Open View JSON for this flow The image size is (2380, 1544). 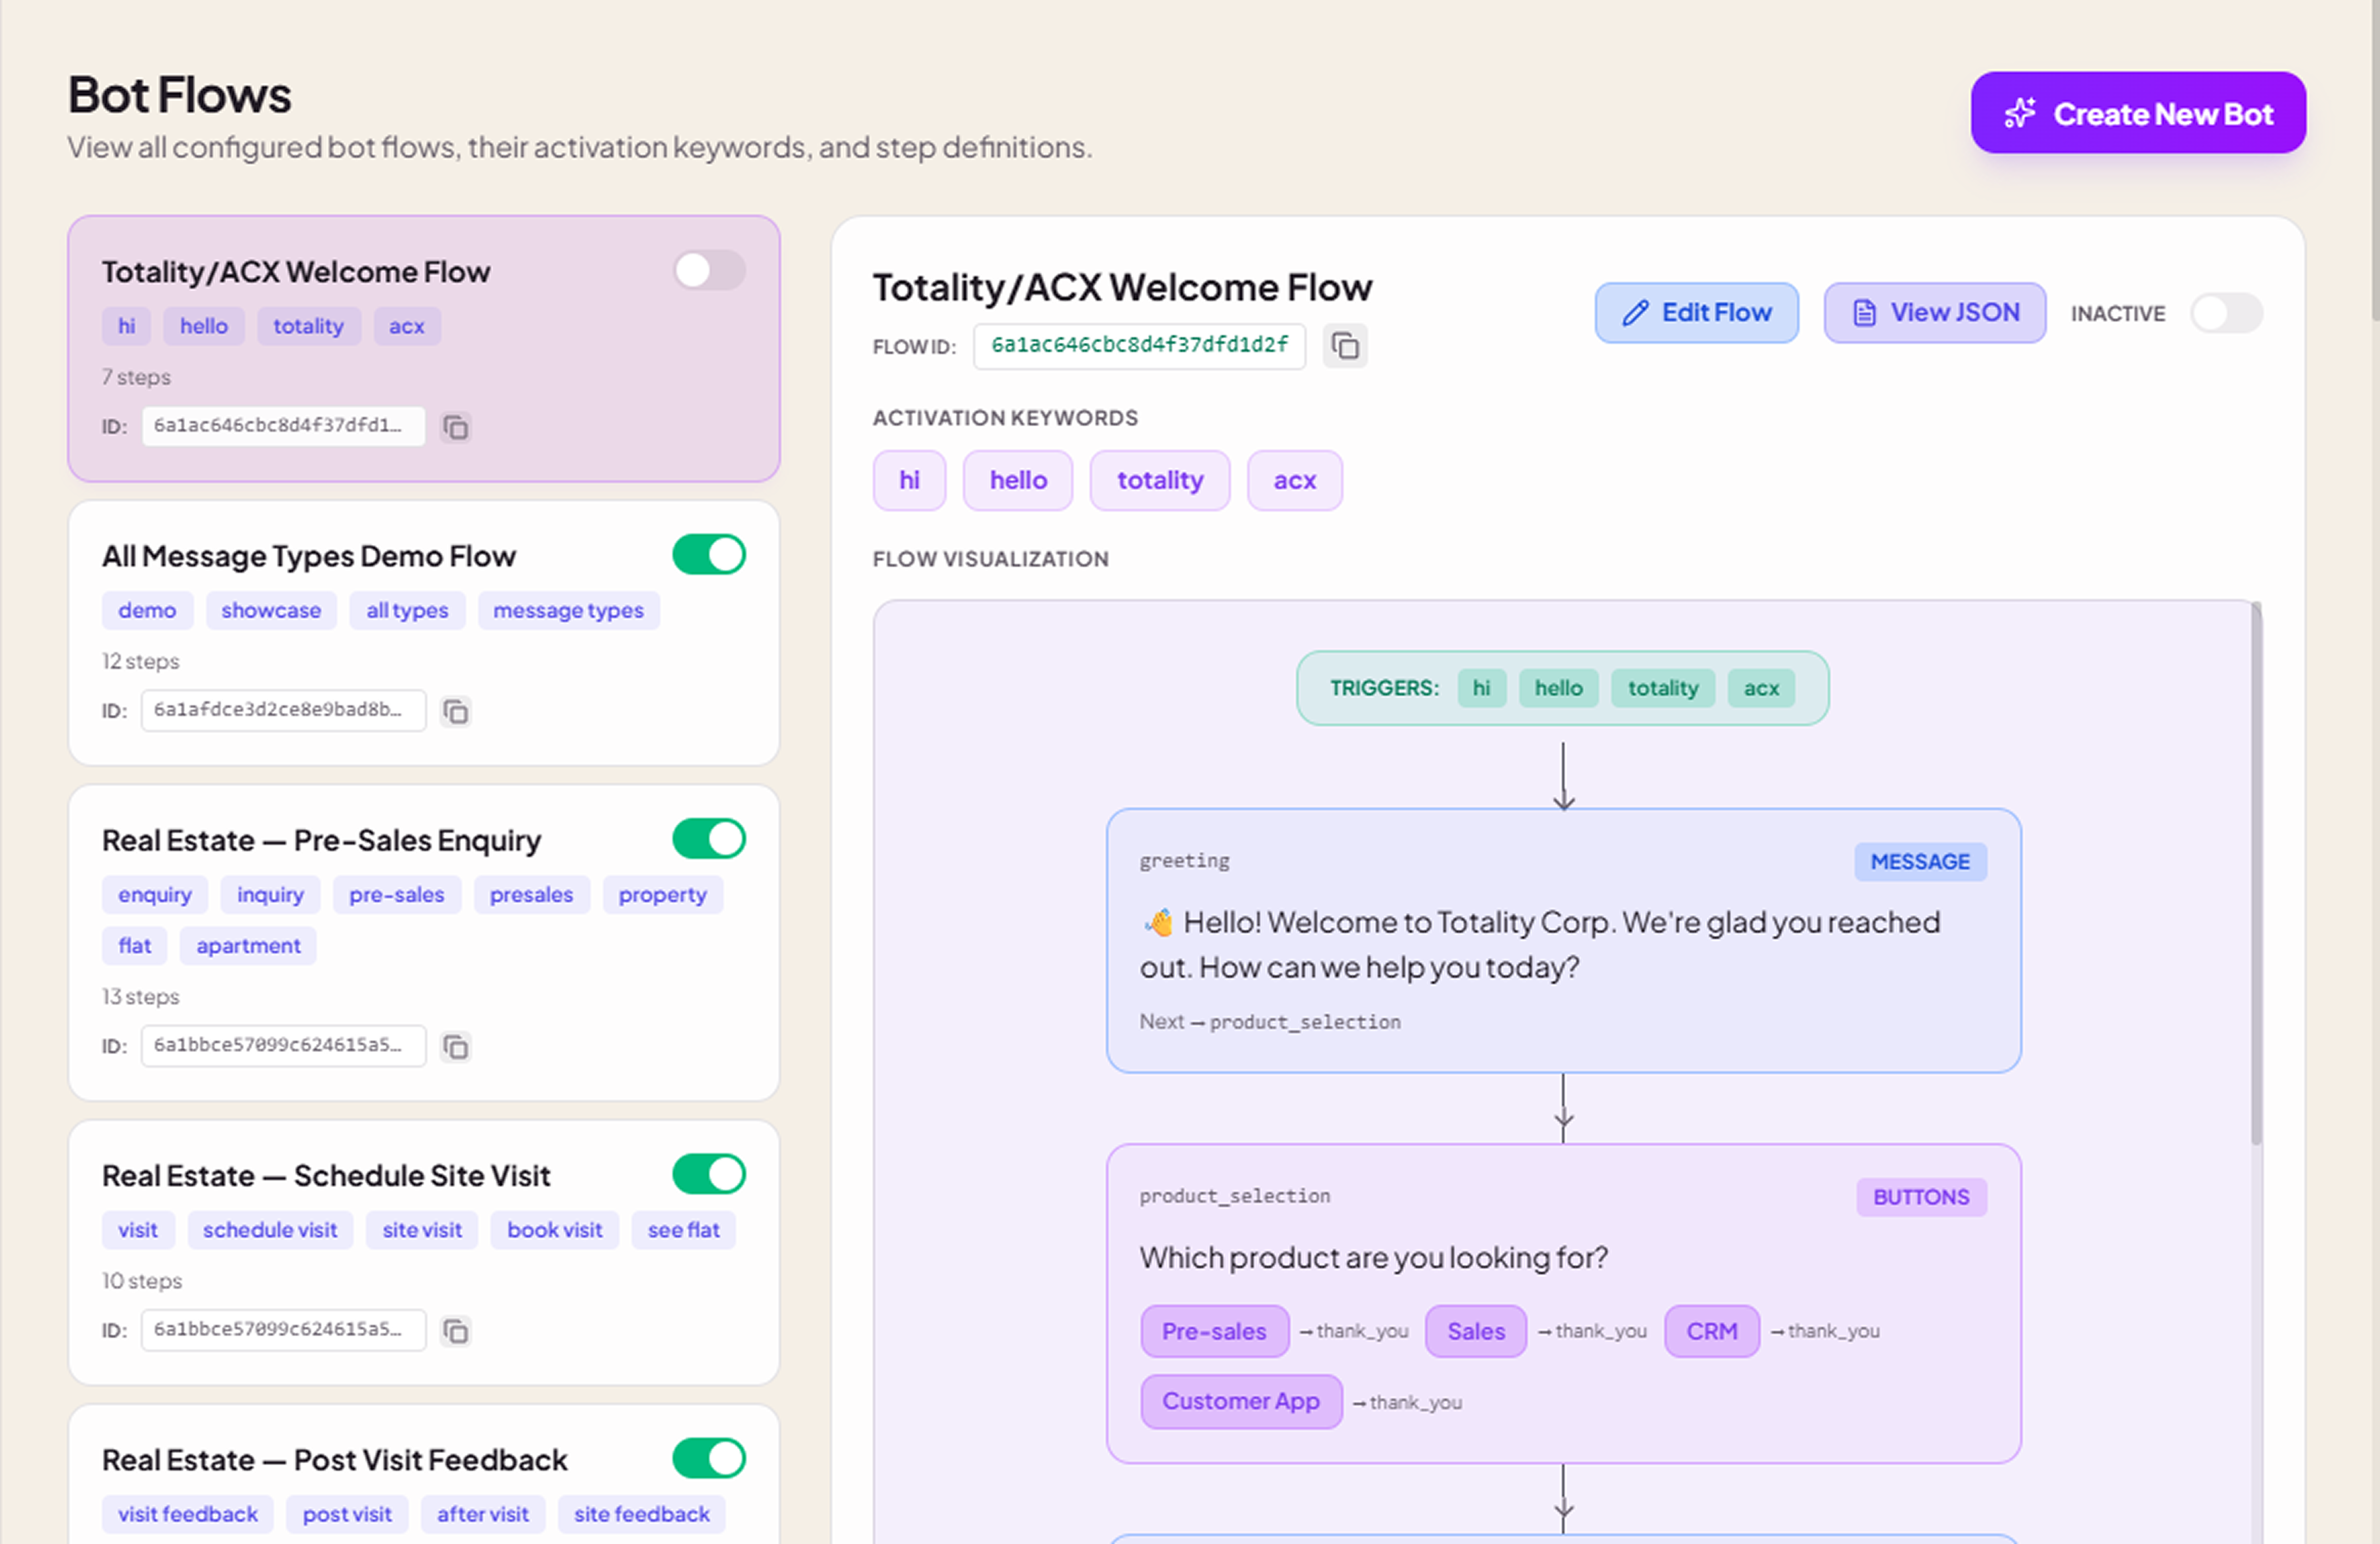click(x=1934, y=313)
